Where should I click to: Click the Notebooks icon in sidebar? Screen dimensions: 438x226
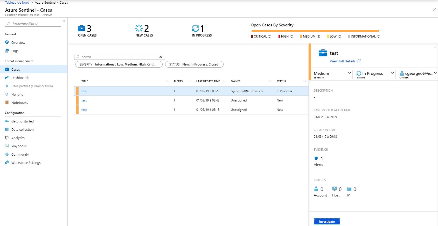tap(7, 103)
